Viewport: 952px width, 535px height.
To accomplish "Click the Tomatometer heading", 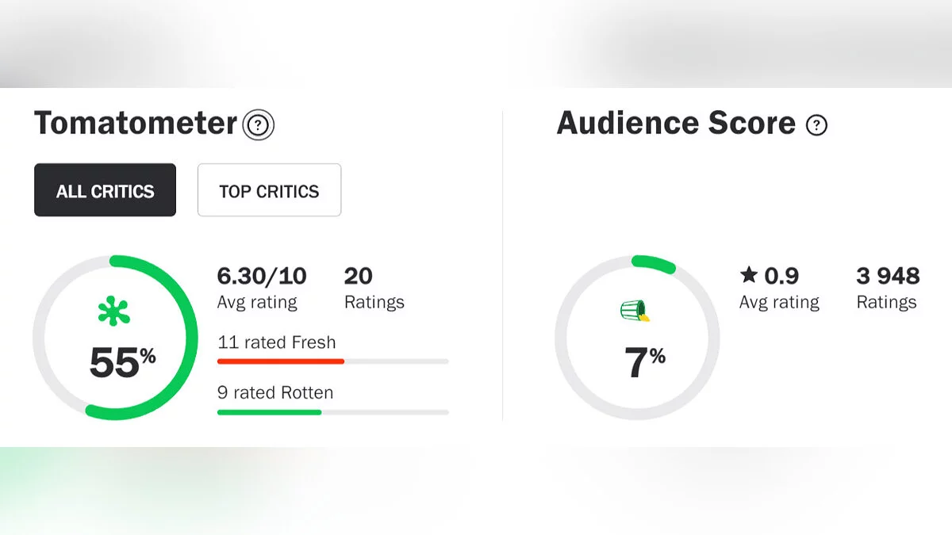I will 136,124.
